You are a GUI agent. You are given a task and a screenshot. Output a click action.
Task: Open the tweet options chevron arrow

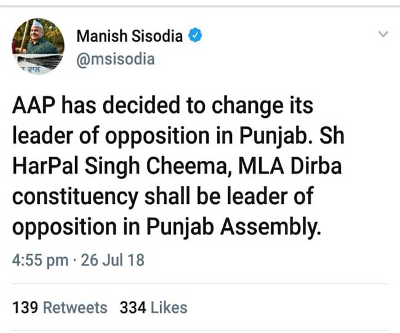pyautogui.click(x=383, y=35)
